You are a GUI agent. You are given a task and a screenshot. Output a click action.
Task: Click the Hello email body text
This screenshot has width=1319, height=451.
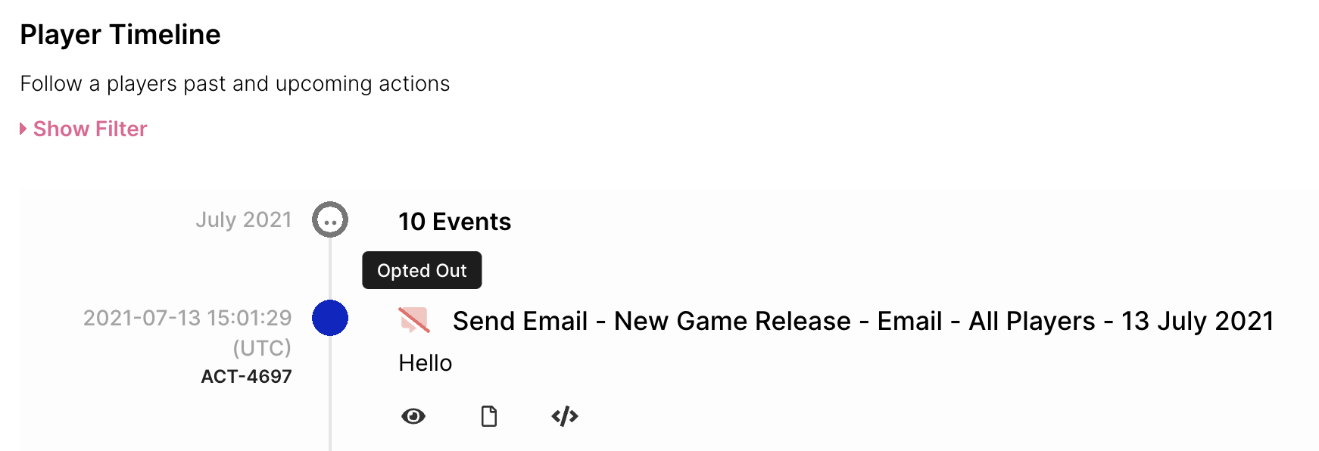426,363
